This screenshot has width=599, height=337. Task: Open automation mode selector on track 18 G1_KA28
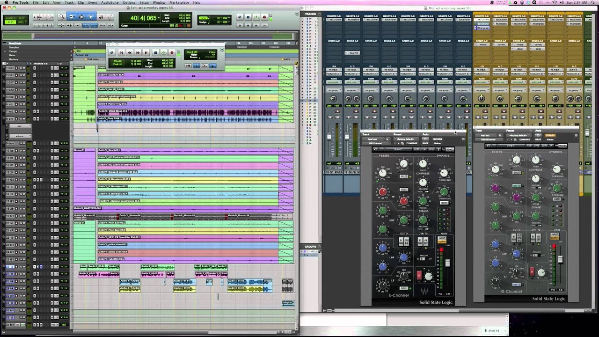pyautogui.click(x=333, y=83)
